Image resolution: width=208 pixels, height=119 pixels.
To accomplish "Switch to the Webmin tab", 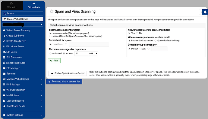I will pos(12,5).
